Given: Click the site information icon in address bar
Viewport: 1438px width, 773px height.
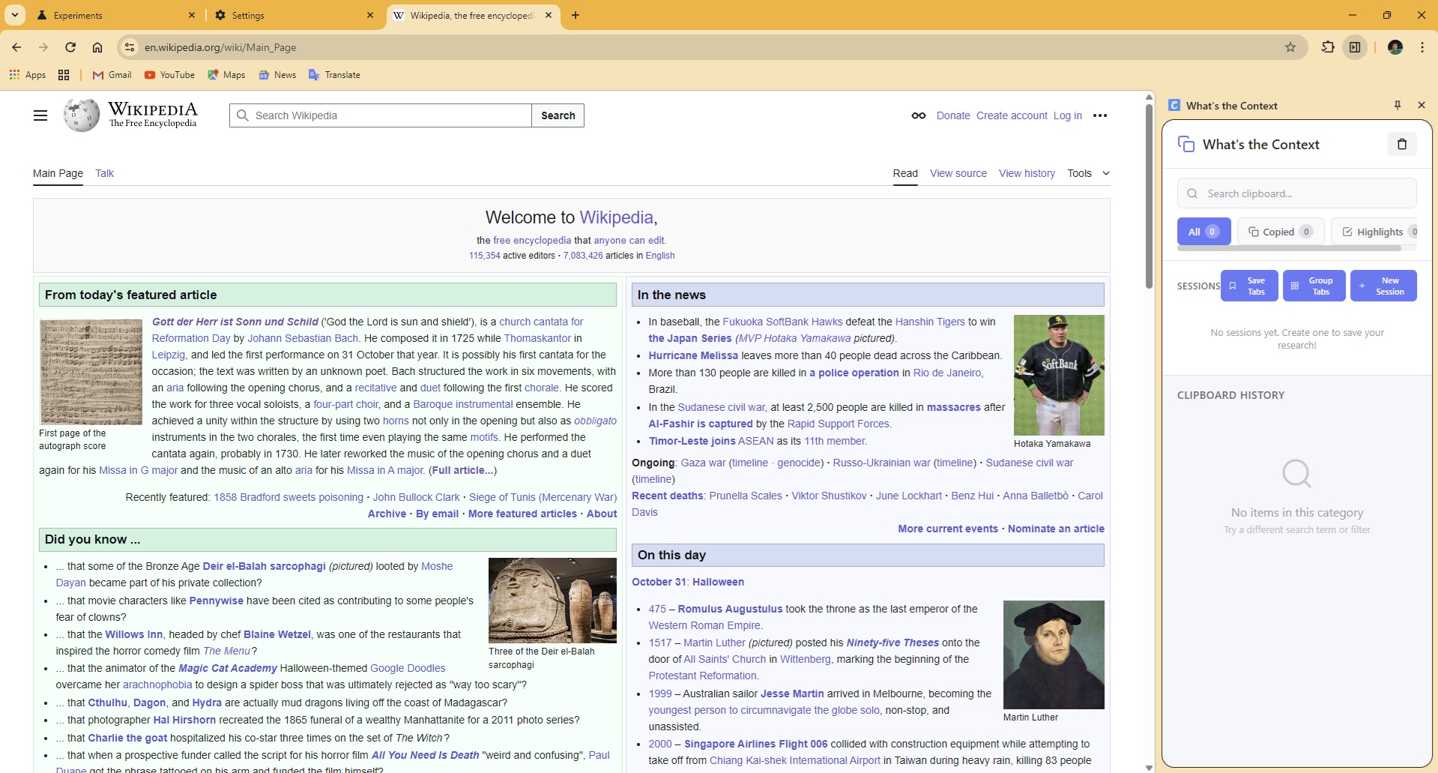Looking at the screenshot, I should pos(130,47).
